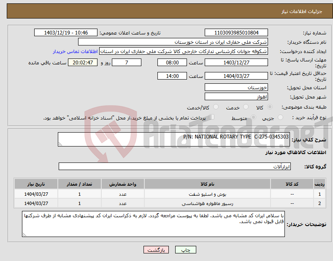Click the unit عدد in row 1
333x261 pixels.
pos(123,194)
